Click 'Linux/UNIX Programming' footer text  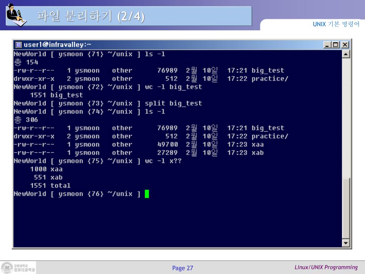[x=326, y=267]
